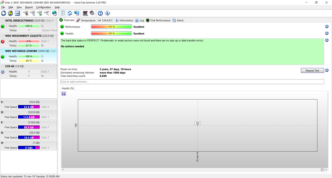
Task: Select WDC WD2500BEVT-22A23T0 disk entry
Action: click(x=29, y=41)
